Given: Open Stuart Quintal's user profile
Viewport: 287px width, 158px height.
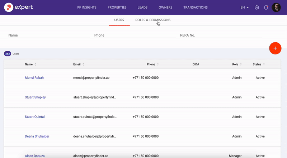Looking at the screenshot, I should pos(34,117).
